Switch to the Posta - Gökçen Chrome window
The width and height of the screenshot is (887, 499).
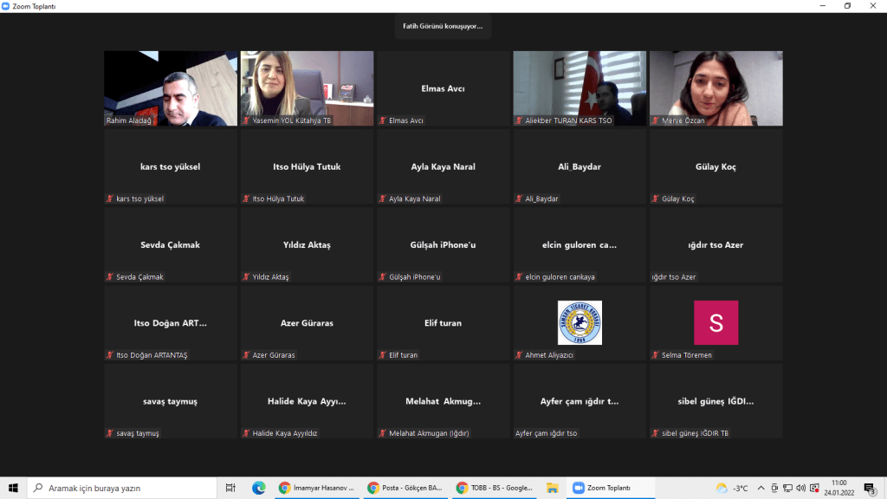pyautogui.click(x=405, y=488)
